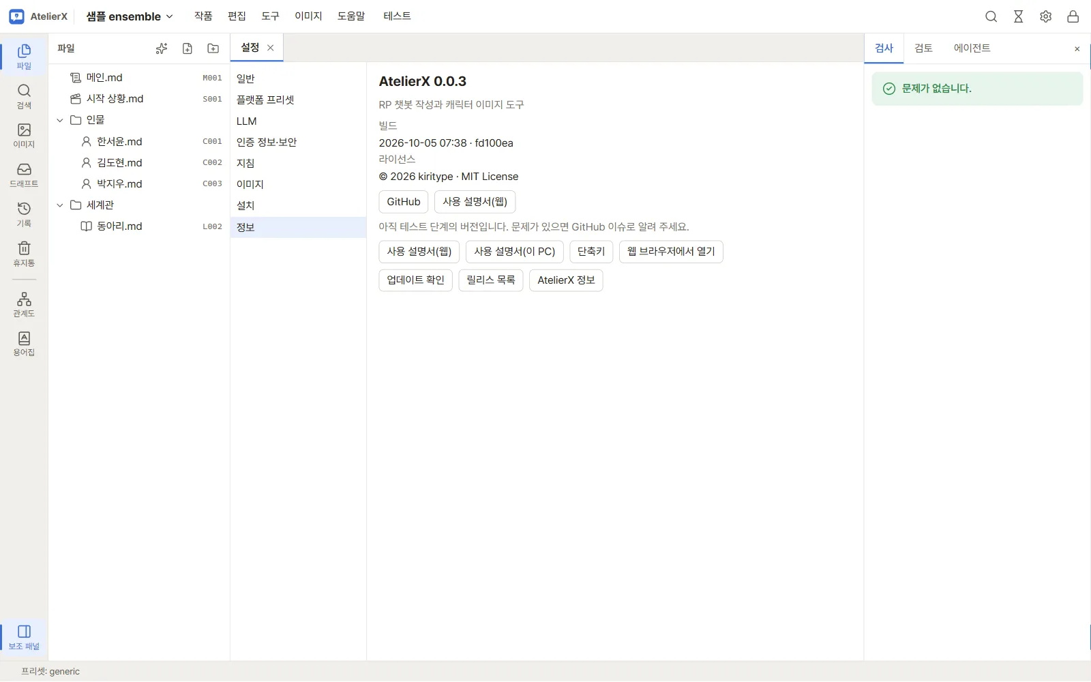The image size is (1091, 682).
Task: Click the AI sparkle icon in file panel
Action: tap(162, 48)
